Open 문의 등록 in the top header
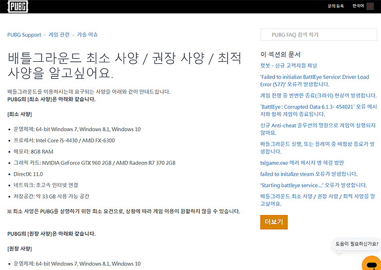The image size is (381, 270). [336, 6]
